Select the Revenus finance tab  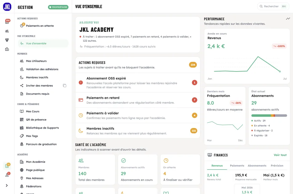tap(217, 166)
